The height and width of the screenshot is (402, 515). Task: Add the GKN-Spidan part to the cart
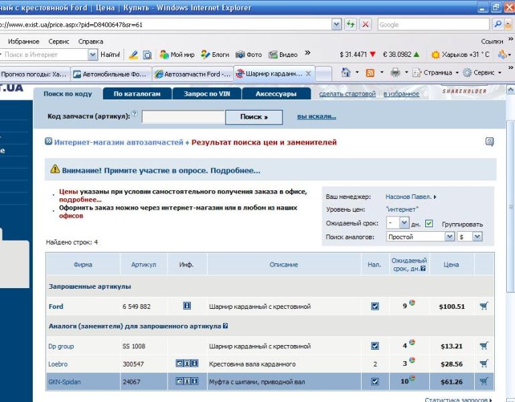click(x=484, y=381)
